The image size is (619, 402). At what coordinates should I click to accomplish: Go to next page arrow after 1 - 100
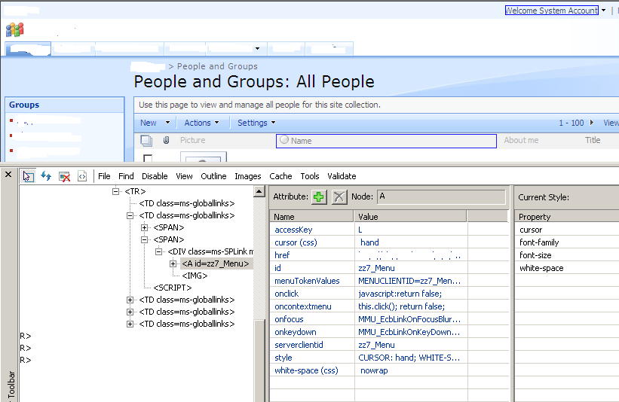591,123
